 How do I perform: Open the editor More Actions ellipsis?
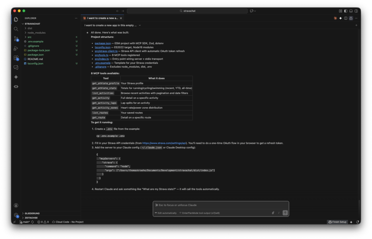356,18
